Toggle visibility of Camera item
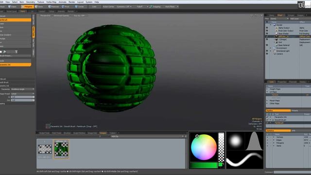Screen dimensions: 311x175 (x=267, y=54)
